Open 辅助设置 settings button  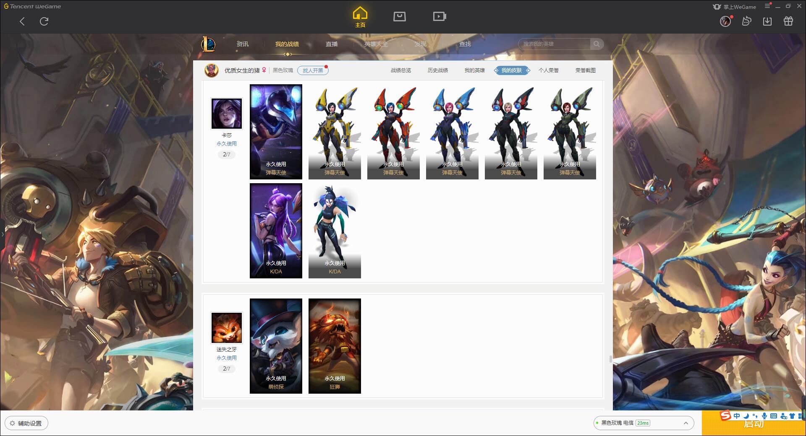[26, 423]
